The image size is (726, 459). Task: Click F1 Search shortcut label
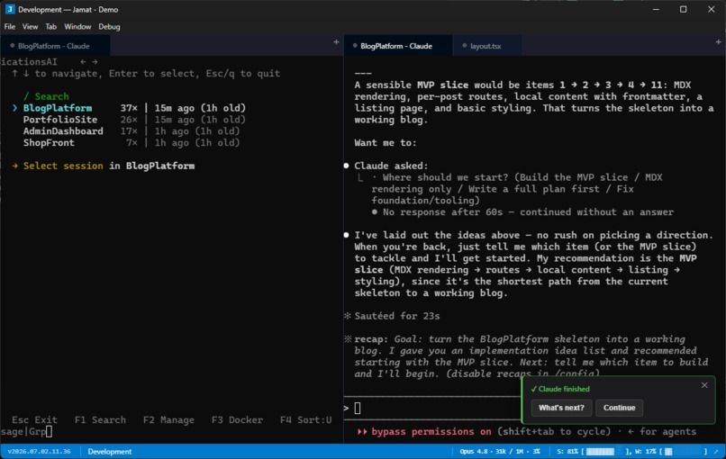[x=100, y=419]
